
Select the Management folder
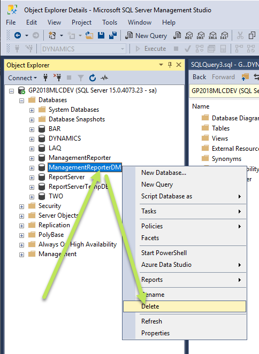tap(57, 254)
